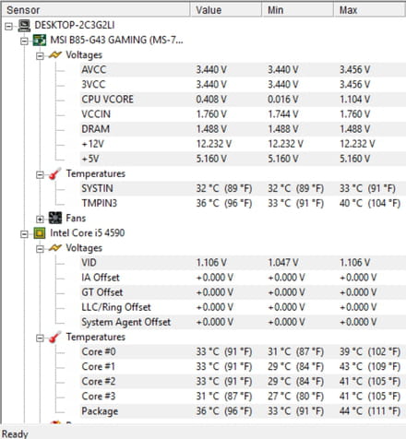Click the MSI B85-G43 motherboard icon
This screenshot has width=406, height=439.
40,41
